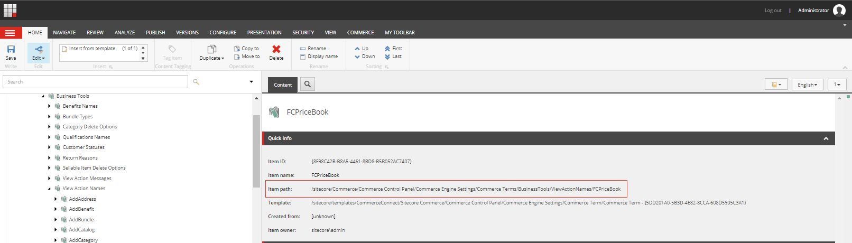Open the Edit dropdown arrow
Image resolution: width=852 pixels, height=243 pixels.
(x=43, y=58)
